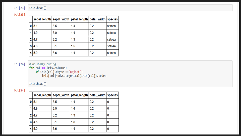Click setosa in row 4 of Out[23]
241x136 pixels.
(111, 53)
